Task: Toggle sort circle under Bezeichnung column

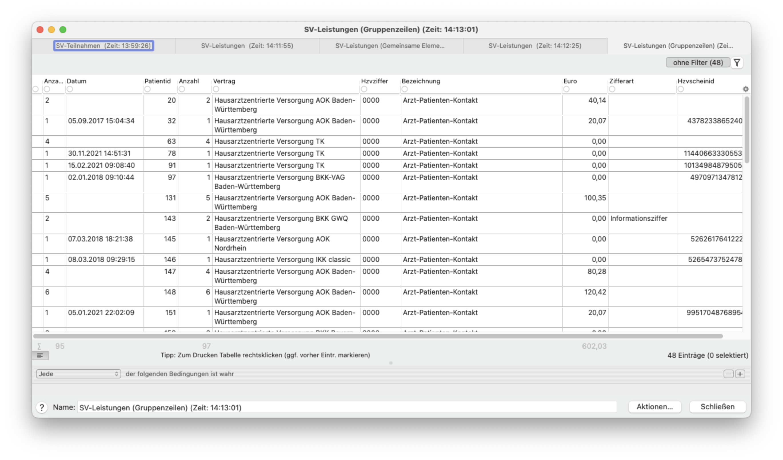Action: (x=405, y=89)
